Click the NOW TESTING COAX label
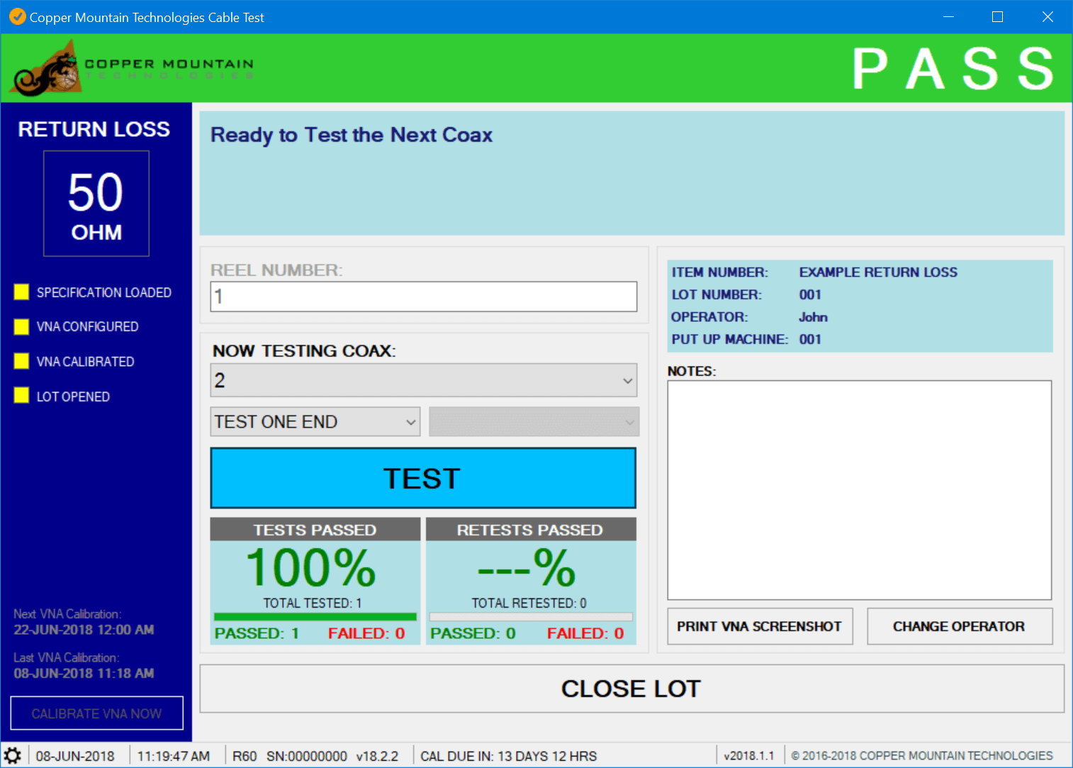This screenshot has height=768, width=1073. pos(304,351)
